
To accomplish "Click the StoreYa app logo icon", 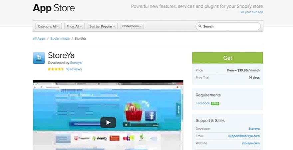I will point(39,58).
